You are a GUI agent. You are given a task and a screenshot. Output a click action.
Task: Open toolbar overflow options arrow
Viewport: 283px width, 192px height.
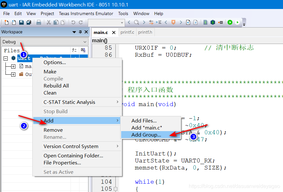pyautogui.click(x=244, y=25)
